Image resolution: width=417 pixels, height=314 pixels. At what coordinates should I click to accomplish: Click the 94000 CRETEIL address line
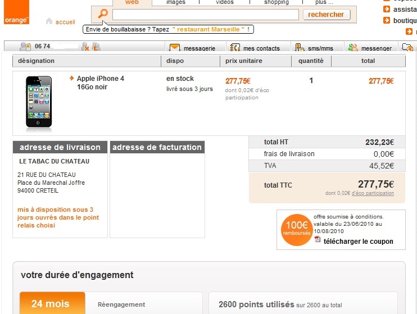click(x=38, y=190)
